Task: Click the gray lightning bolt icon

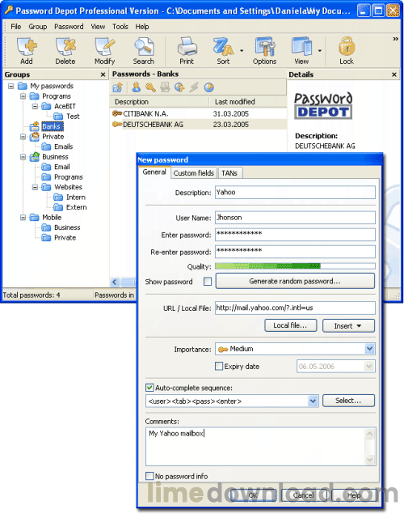Action: click(194, 87)
